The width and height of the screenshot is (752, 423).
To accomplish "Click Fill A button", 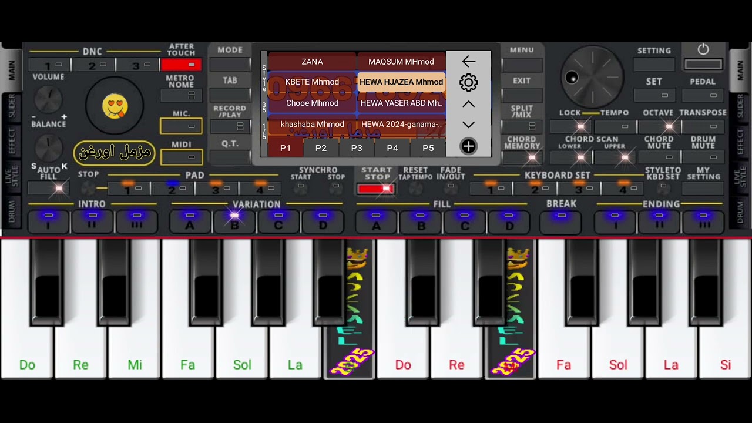I will tap(376, 222).
